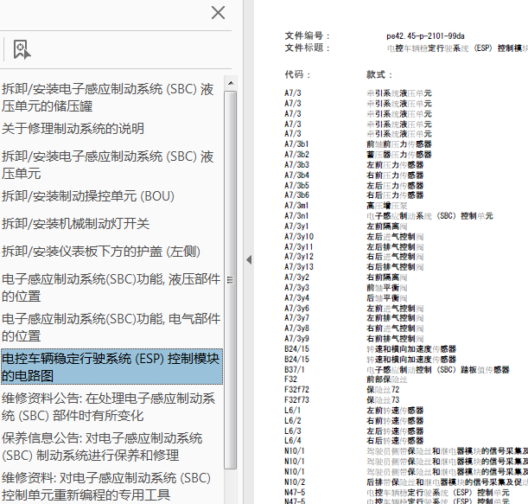Click the 代码 column header

tap(297, 74)
